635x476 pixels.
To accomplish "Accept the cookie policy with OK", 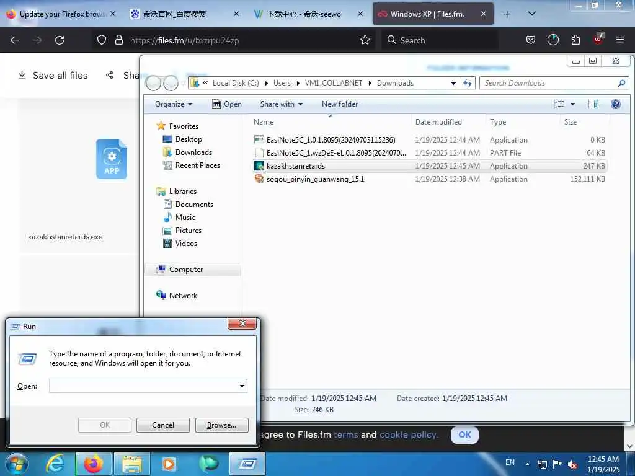I will [464, 434].
